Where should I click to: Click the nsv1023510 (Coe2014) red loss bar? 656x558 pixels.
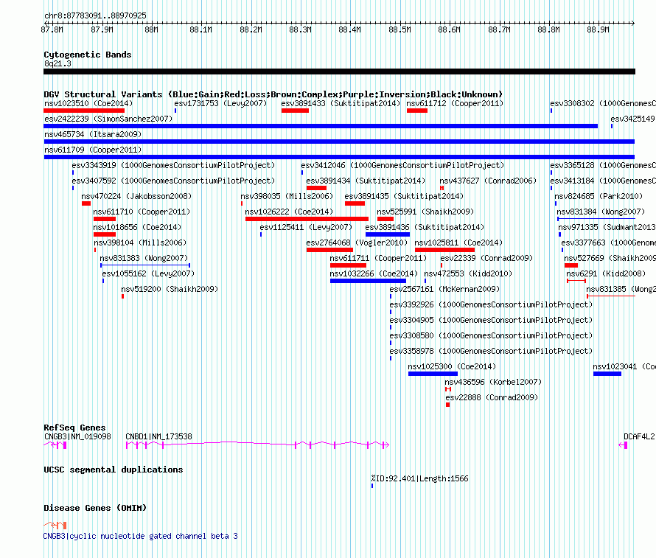pyautogui.click(x=84, y=111)
